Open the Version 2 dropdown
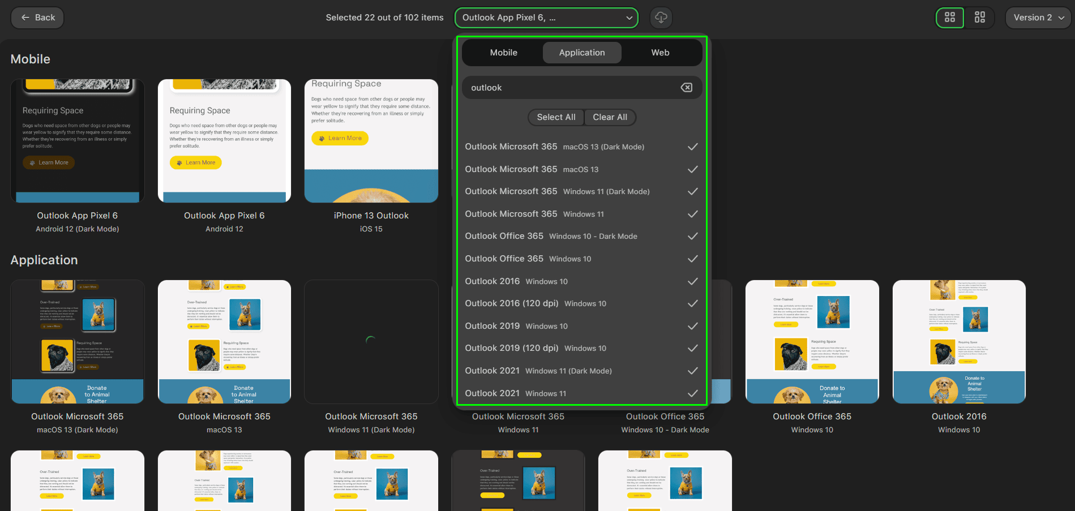This screenshot has height=511, width=1075. pyautogui.click(x=1038, y=18)
